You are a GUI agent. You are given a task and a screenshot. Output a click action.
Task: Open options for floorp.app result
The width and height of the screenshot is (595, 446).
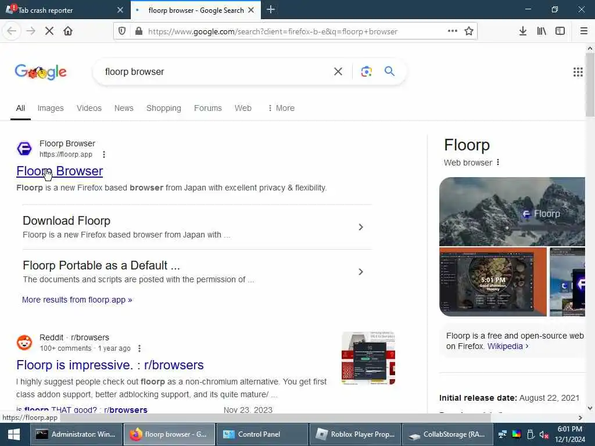104,154
